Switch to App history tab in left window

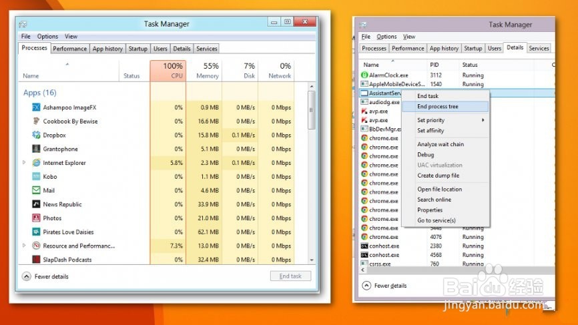[107, 49]
